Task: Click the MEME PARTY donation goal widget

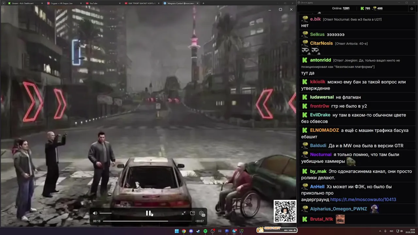Action: point(277,230)
